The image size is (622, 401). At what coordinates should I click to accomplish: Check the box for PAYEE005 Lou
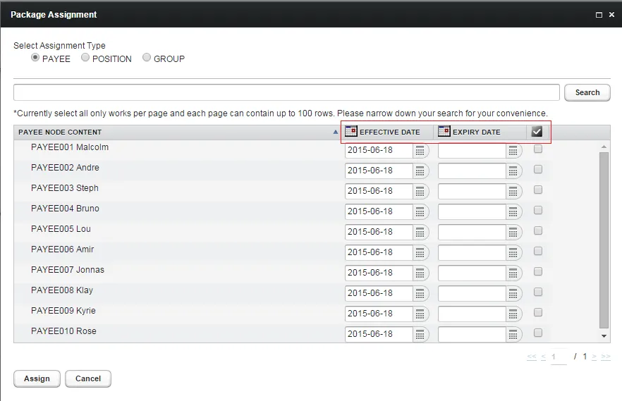(538, 230)
